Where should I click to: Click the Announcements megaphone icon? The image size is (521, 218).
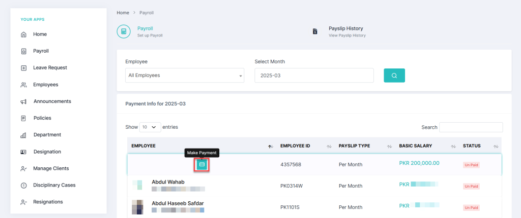click(x=23, y=102)
